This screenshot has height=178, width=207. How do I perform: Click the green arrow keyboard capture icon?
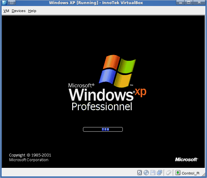[x=178, y=173]
